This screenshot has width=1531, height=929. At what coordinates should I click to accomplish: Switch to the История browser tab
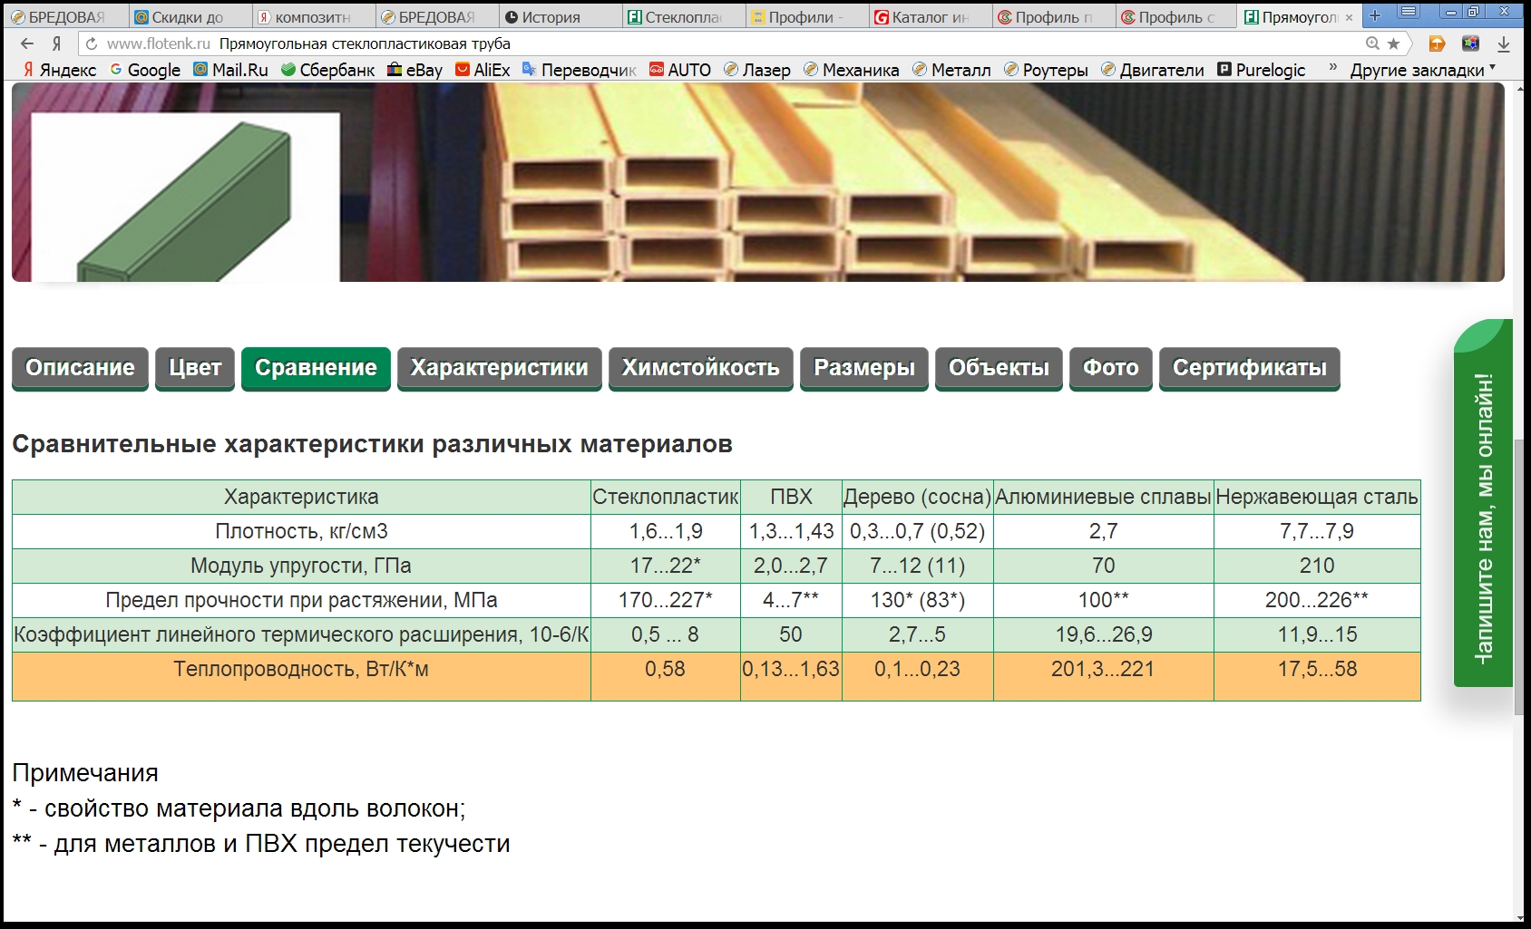point(560,17)
